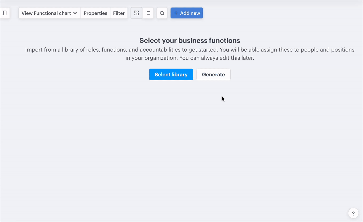Add a new item with Add new
This screenshot has height=222, width=363.
187,13
